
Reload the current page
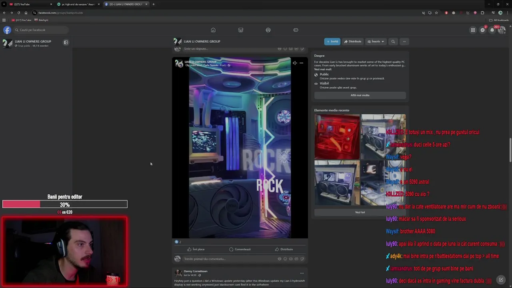pos(18,13)
